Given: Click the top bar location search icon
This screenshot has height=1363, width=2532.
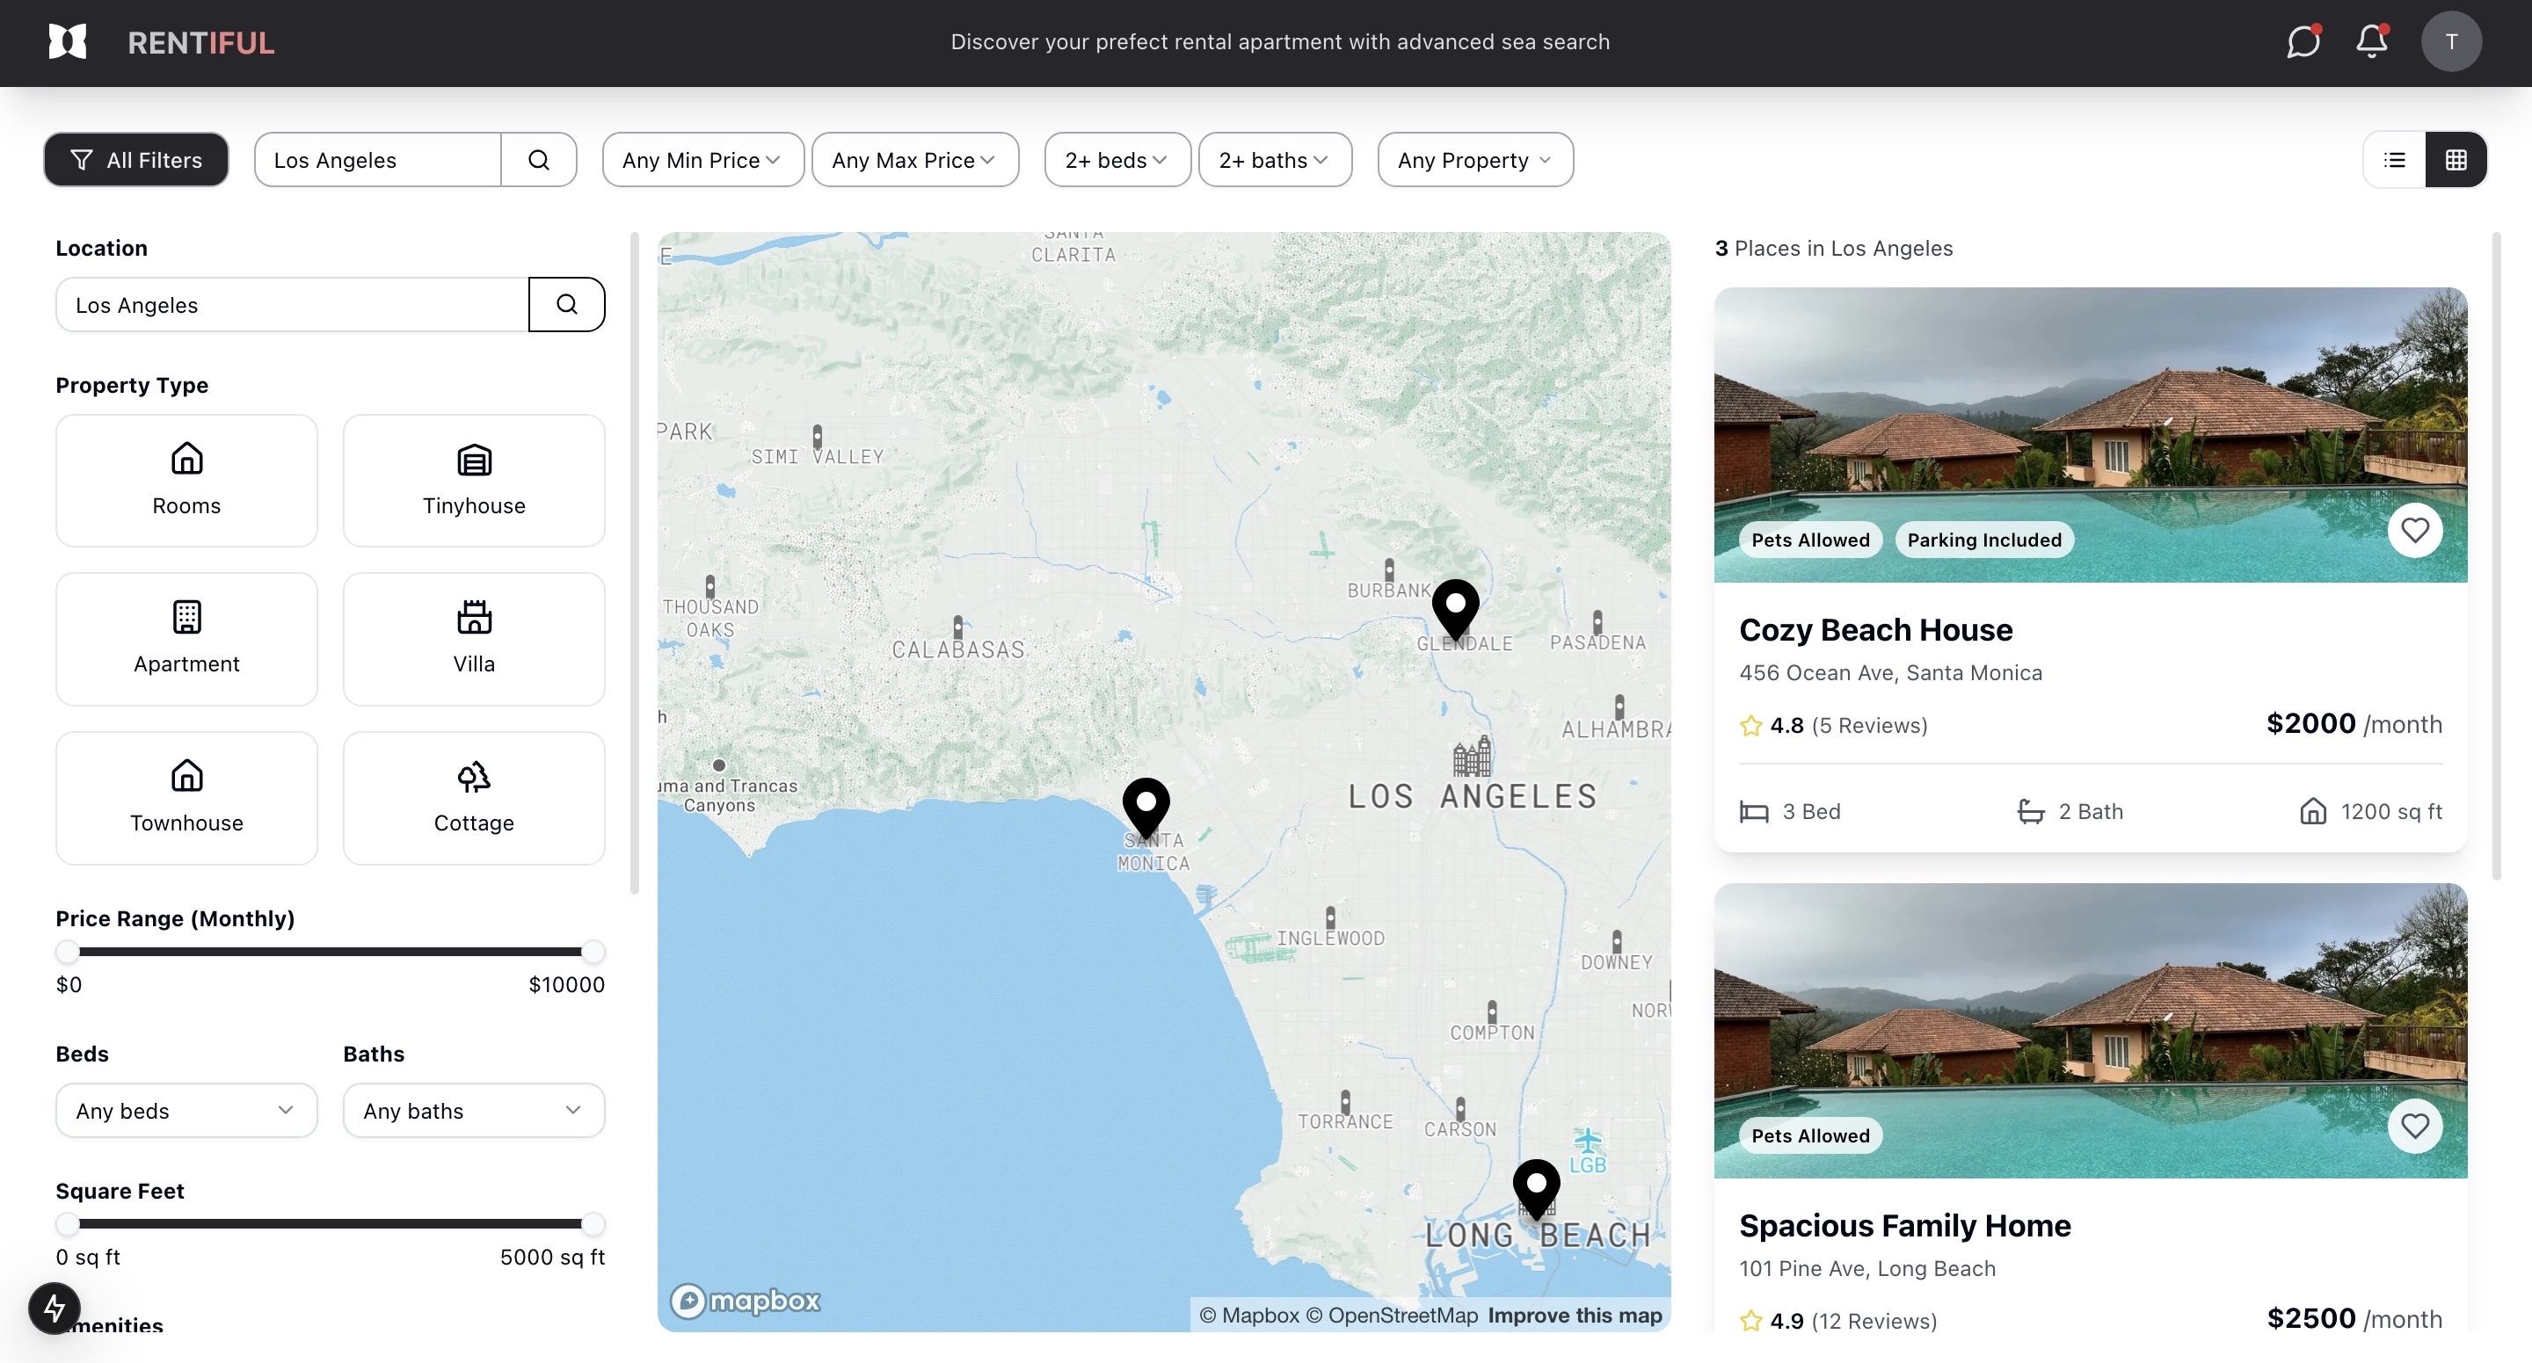Looking at the screenshot, I should point(539,159).
